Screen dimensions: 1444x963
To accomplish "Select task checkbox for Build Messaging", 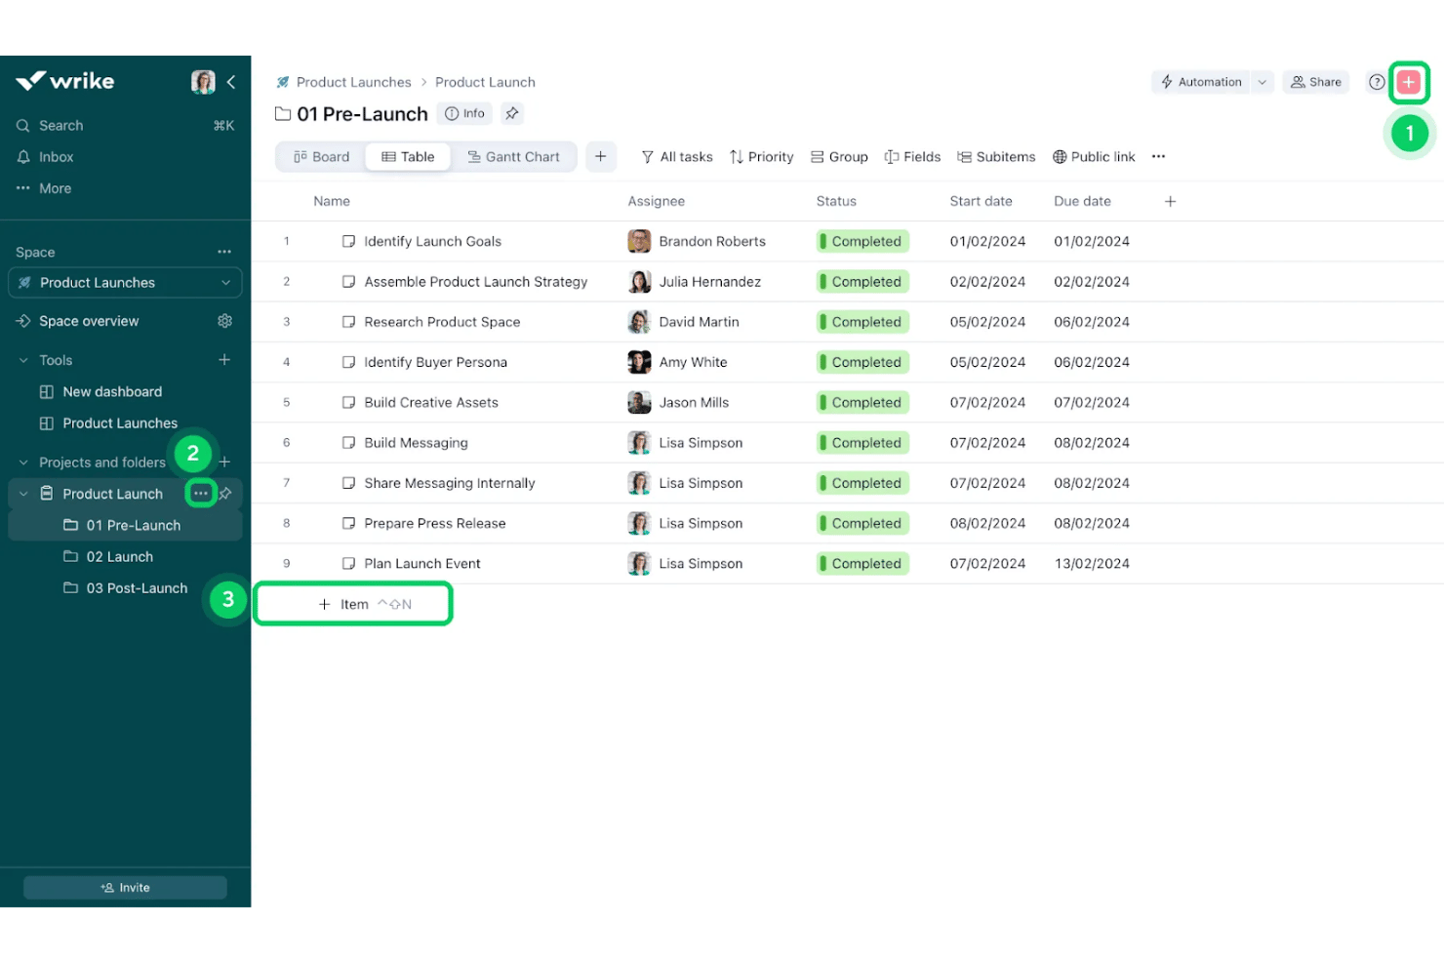I will (348, 442).
